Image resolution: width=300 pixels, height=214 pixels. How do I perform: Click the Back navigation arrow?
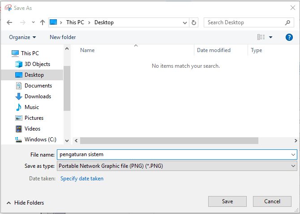9,22
